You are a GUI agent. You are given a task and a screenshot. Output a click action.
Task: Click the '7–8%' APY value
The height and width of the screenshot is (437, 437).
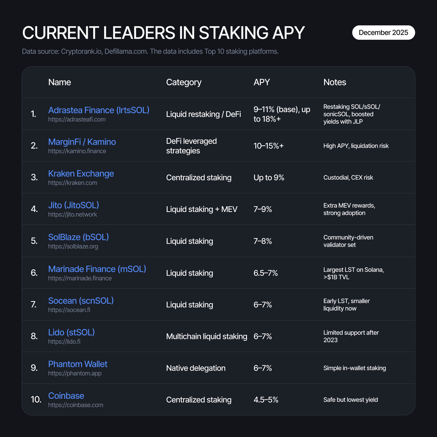tap(263, 241)
